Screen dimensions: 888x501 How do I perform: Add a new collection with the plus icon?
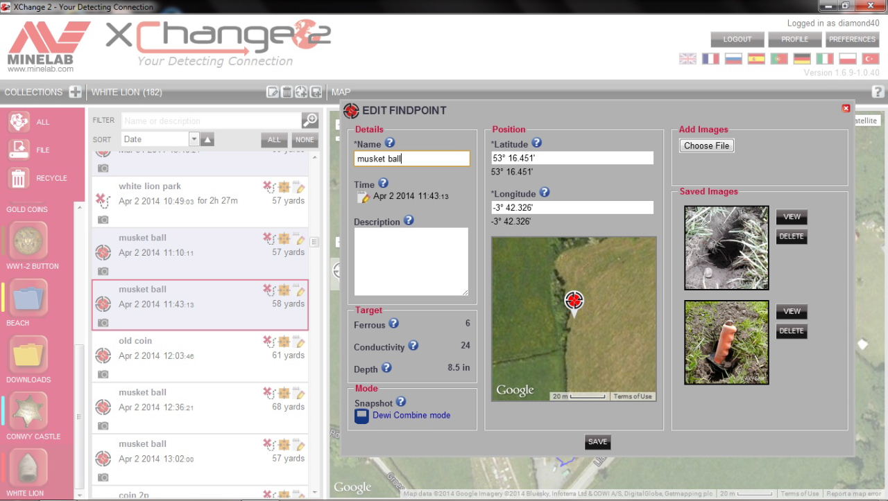pos(76,91)
